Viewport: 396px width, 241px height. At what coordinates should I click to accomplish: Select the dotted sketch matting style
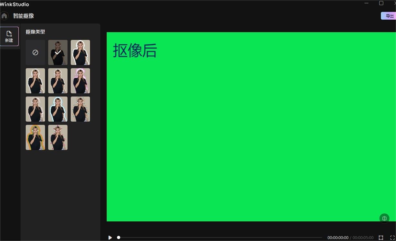(58, 81)
